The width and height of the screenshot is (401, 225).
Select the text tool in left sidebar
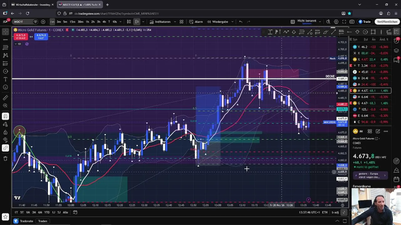(x=5, y=79)
